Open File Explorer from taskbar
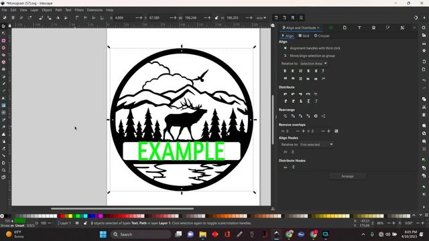This screenshot has height=241, width=429. click(x=202, y=234)
